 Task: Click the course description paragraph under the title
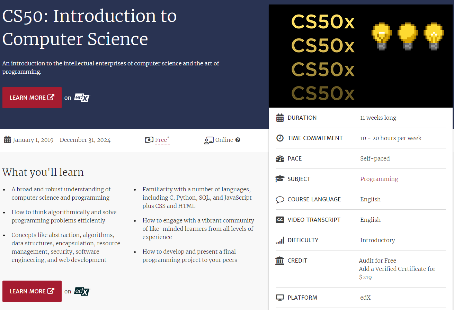(111, 67)
